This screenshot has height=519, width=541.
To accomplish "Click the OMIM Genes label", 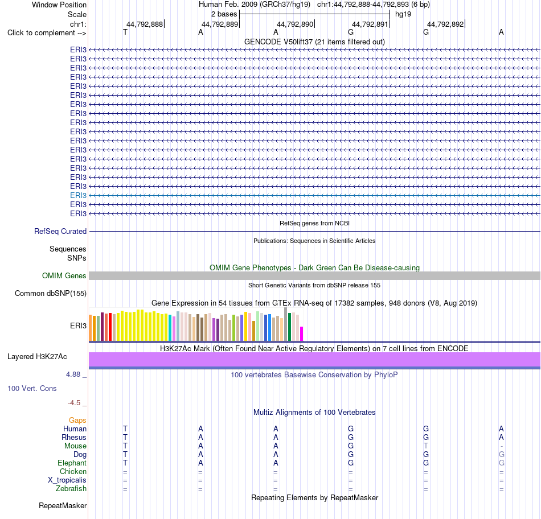I will (x=64, y=275).
